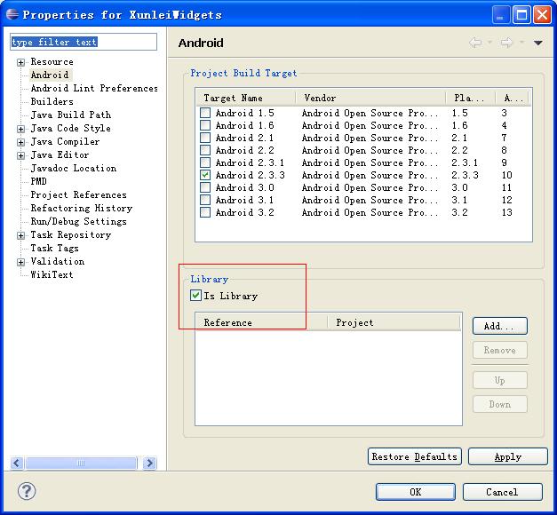Toggle the Is Library checkbox

195,296
